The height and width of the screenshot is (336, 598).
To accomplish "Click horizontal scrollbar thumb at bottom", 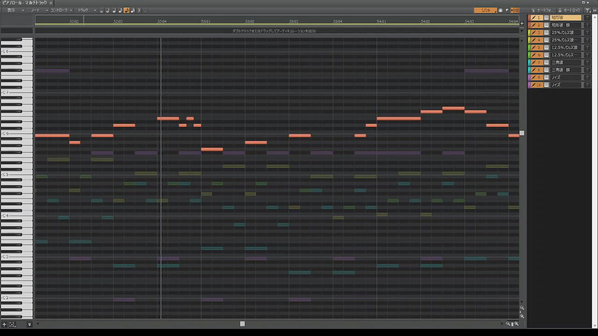I will tap(242, 324).
